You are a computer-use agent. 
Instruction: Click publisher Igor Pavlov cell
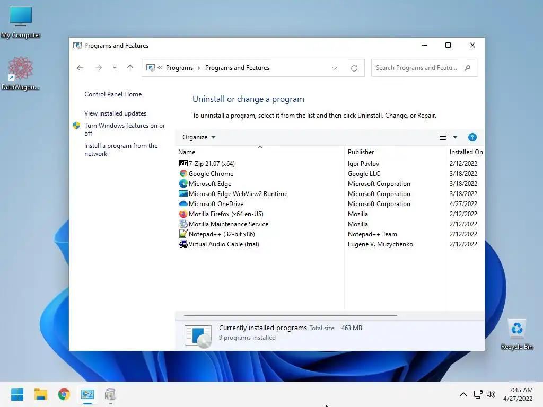[363, 163]
